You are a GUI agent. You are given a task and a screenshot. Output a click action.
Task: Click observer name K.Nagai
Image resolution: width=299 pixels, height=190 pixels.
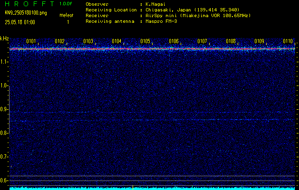[x=155, y=4]
